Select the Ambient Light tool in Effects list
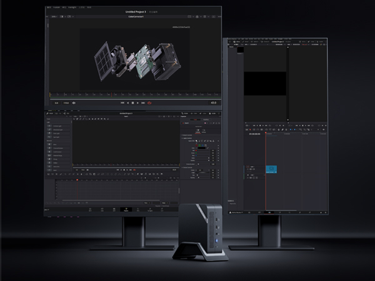Viewport: 375px width, 281px height. [x=56, y=126]
